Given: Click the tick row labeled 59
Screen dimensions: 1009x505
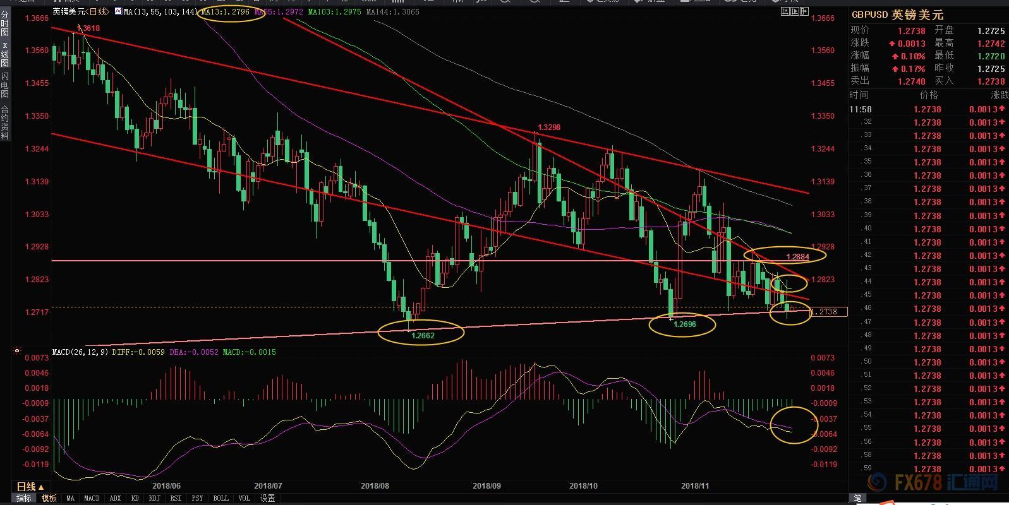Looking at the screenshot, I should [928, 468].
